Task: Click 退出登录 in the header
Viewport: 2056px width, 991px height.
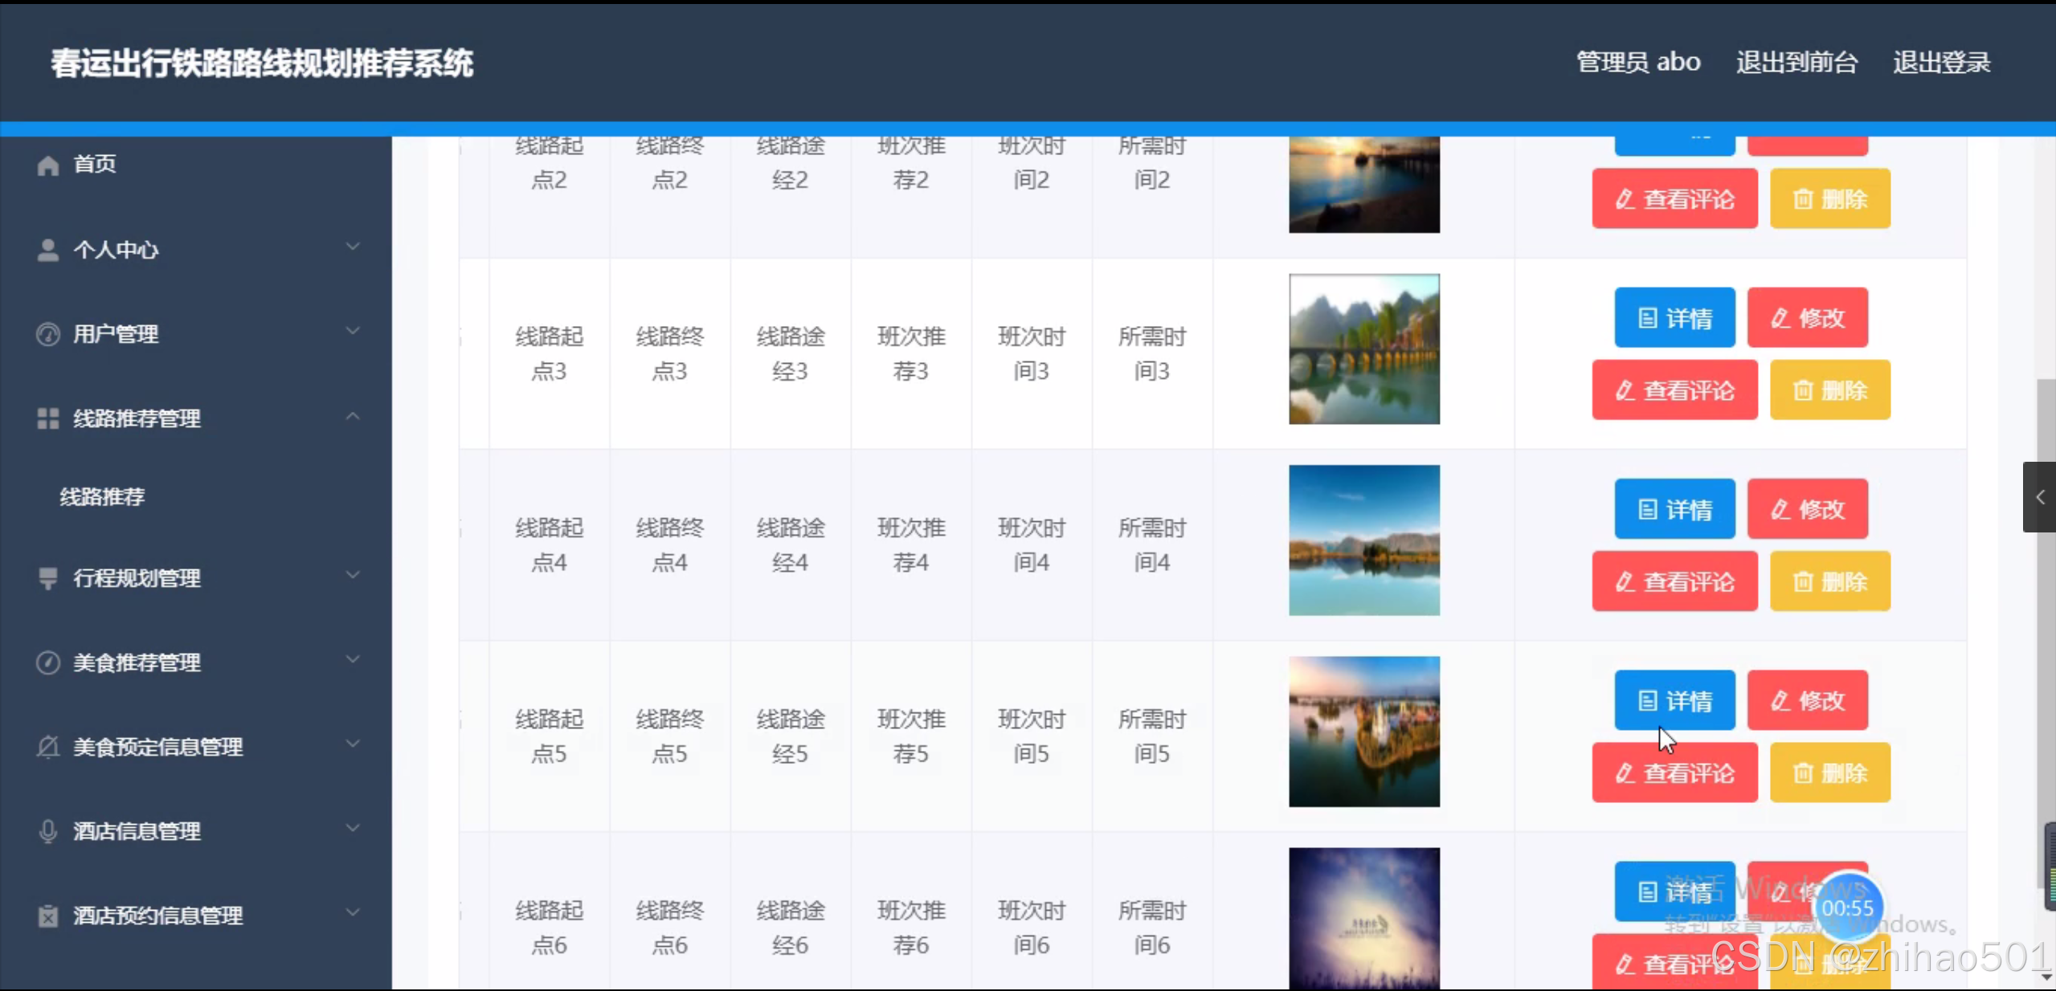Action: (x=1941, y=62)
